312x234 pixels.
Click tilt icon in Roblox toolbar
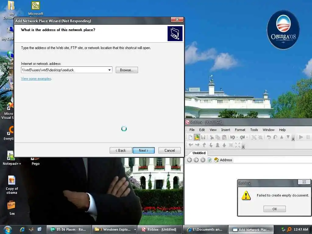275,137
